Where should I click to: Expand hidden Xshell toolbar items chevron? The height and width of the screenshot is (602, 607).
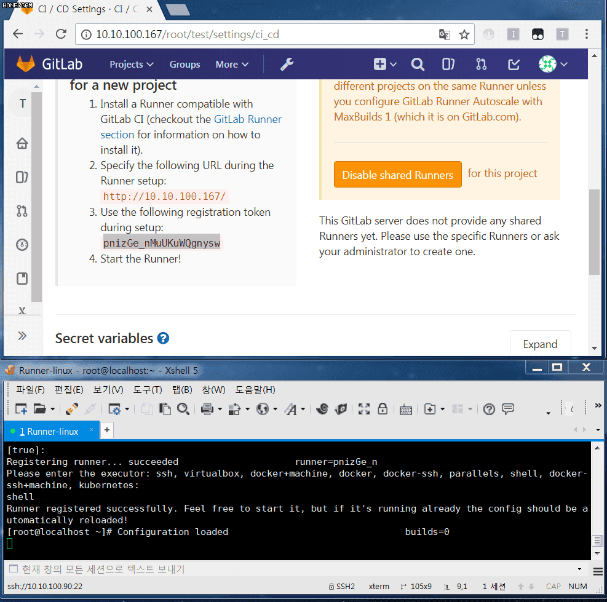coord(598,405)
